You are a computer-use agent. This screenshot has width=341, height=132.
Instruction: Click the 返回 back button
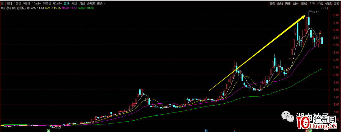tap(337, 3)
